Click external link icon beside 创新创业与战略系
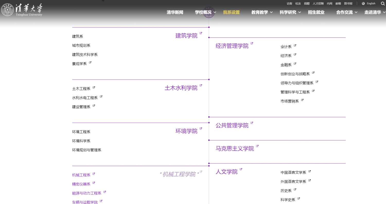Screen dimensions: 386x204 (x=313, y=73)
